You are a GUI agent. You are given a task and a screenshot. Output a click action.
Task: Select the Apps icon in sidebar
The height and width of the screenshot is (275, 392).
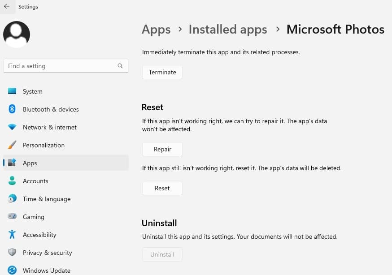(x=12, y=163)
